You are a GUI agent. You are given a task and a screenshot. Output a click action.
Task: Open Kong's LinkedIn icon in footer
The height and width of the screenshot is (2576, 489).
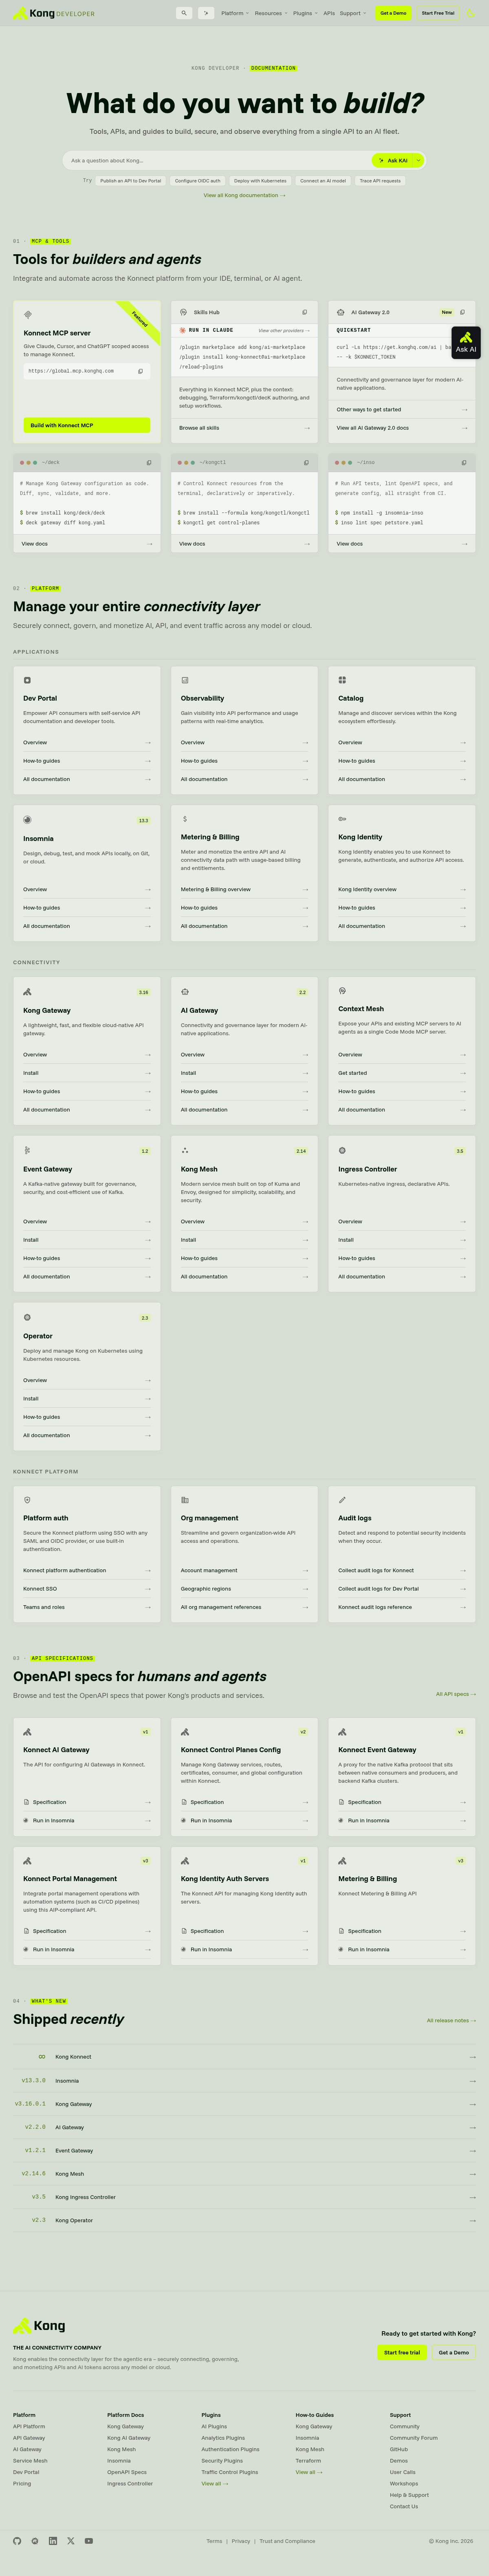53,2541
